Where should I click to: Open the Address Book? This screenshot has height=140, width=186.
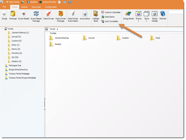96,16
